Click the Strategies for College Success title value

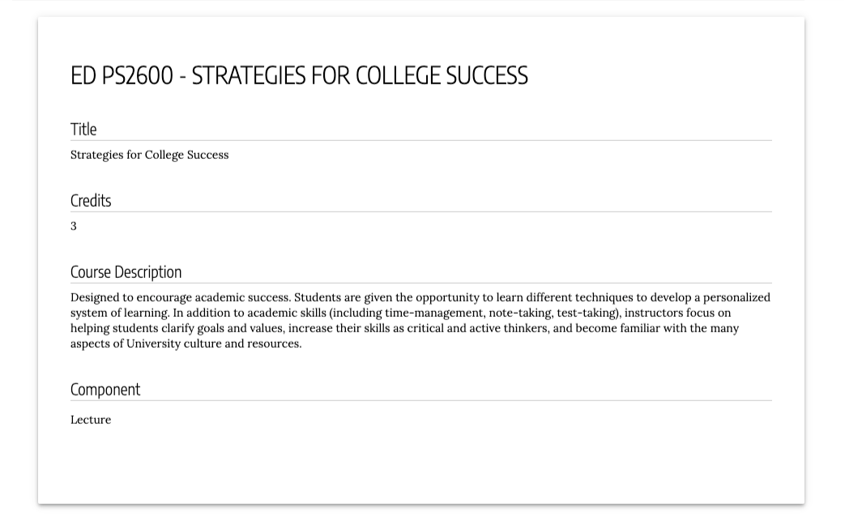[x=149, y=156]
